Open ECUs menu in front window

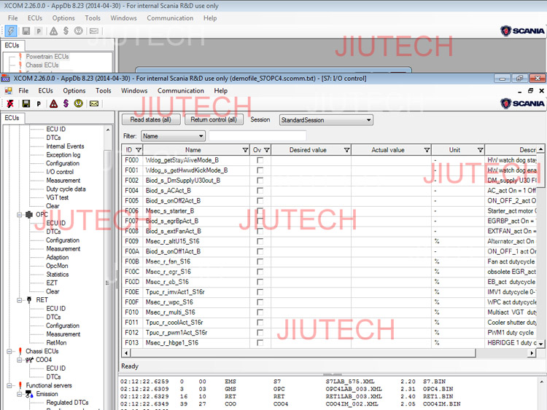[x=46, y=91]
